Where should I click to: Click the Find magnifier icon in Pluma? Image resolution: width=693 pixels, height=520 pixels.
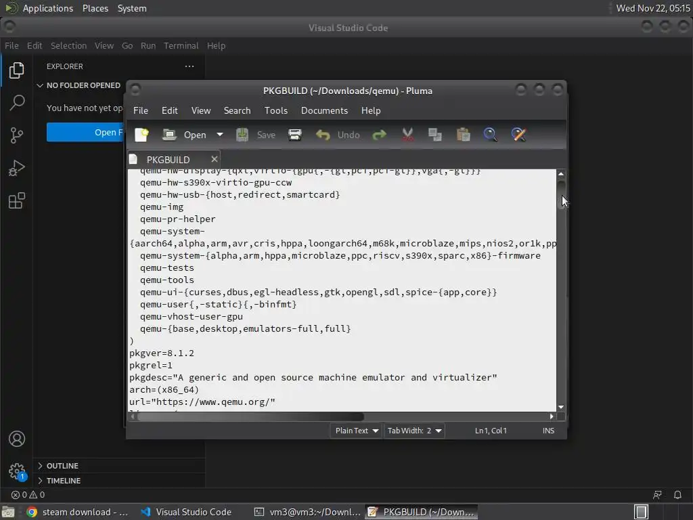point(490,135)
